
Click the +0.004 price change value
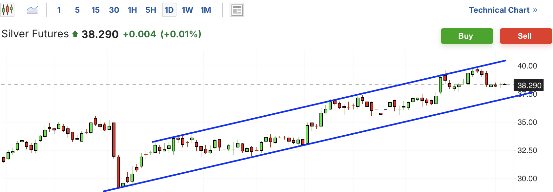(x=139, y=34)
